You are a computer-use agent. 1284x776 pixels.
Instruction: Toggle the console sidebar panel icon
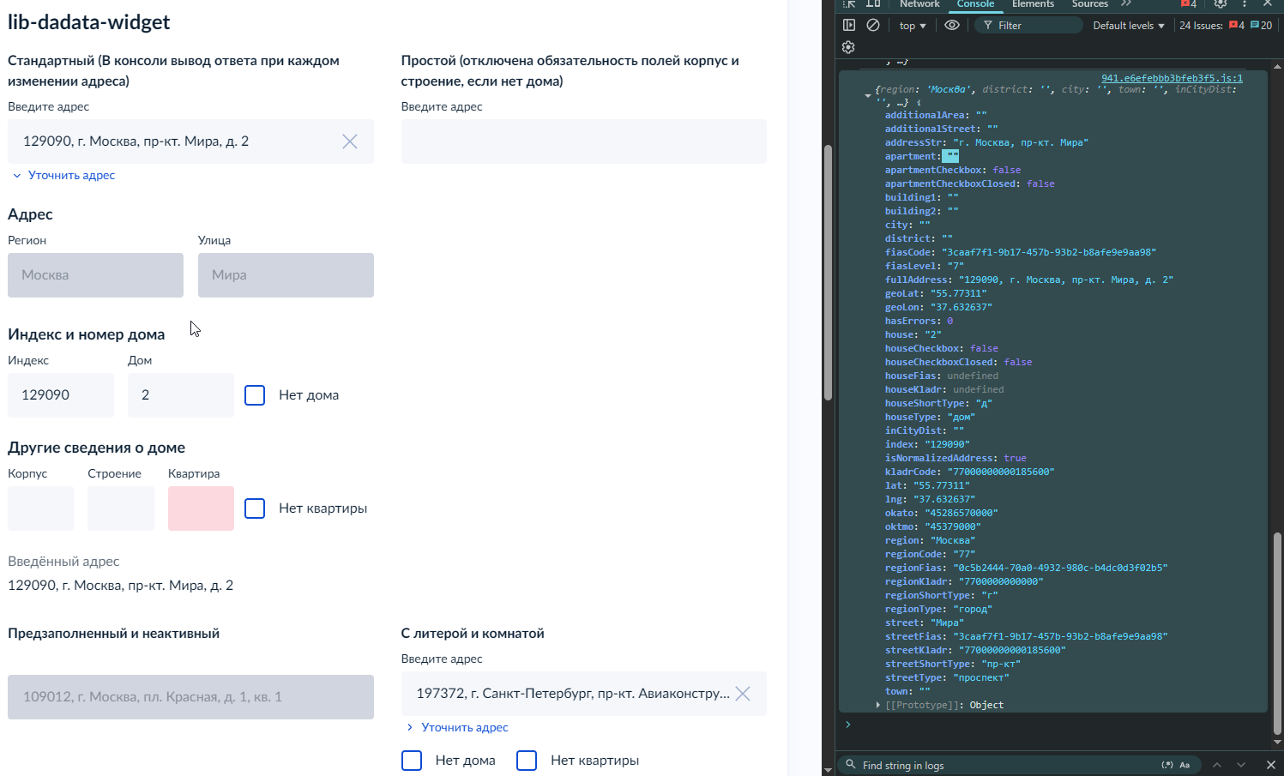849,26
